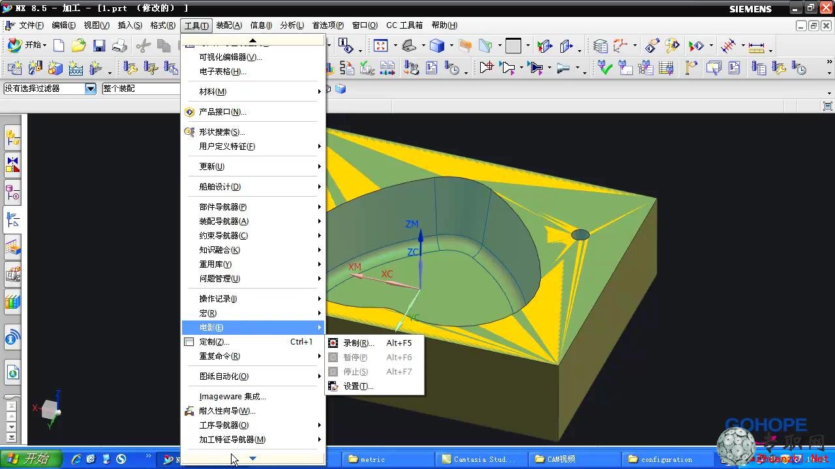Click the Product Interface menu icon
Image resolution: width=835 pixels, height=469 pixels.
coord(189,112)
